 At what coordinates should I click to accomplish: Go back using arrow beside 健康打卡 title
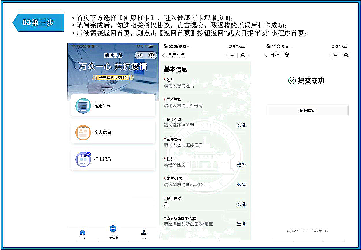164,55
